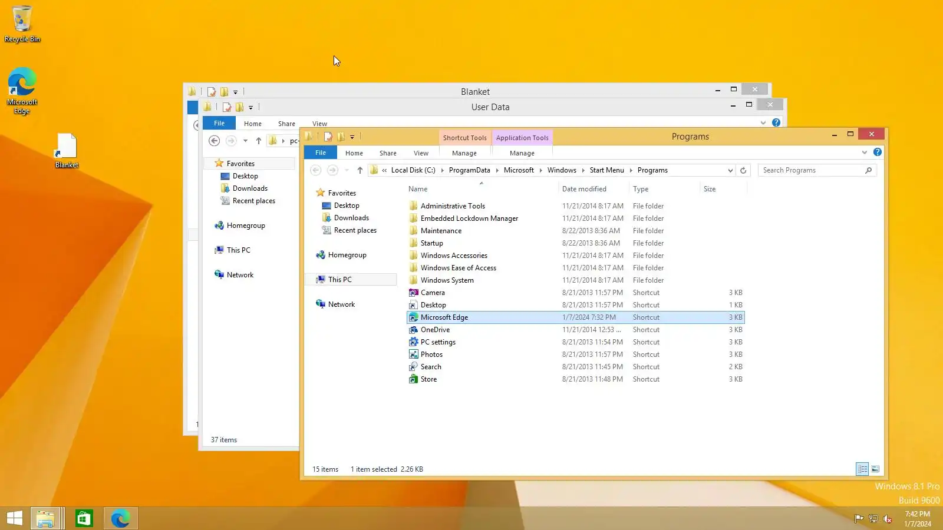This screenshot has width=943, height=530.
Task: Open the Downloads favorite in Programs navigation pane
Action: [x=351, y=218]
